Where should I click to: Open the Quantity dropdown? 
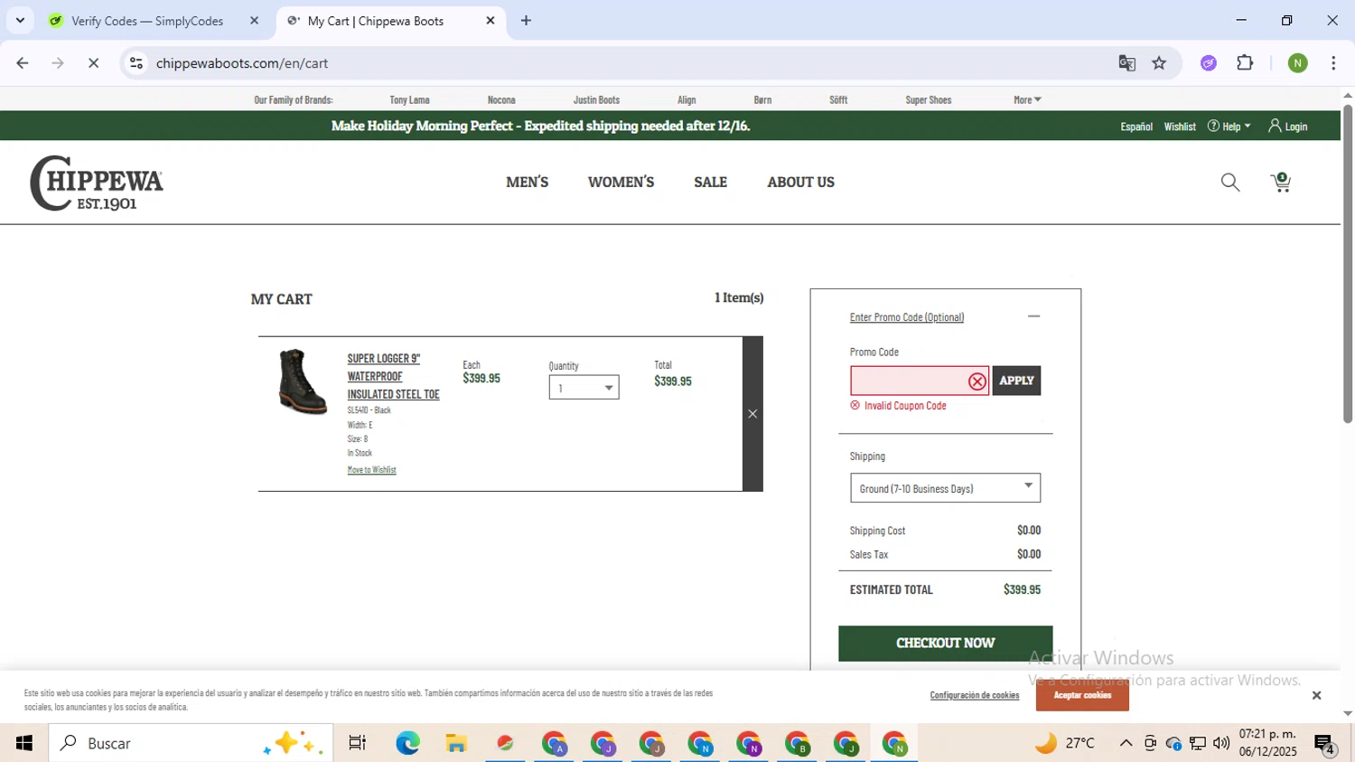584,387
